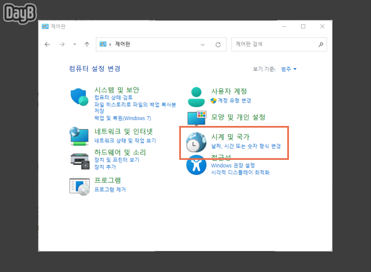The height and width of the screenshot is (272, 371).
Task: Click the 사용자 계정 person icon
Action: tap(196, 95)
